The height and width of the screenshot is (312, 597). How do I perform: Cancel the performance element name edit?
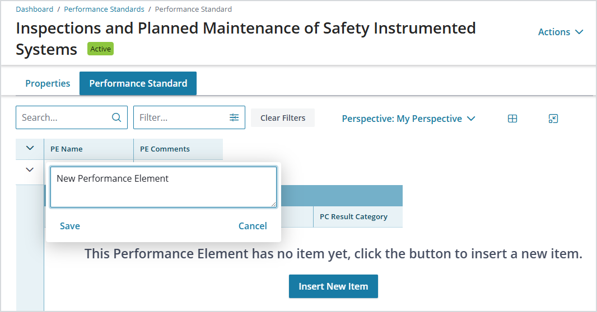coord(253,226)
